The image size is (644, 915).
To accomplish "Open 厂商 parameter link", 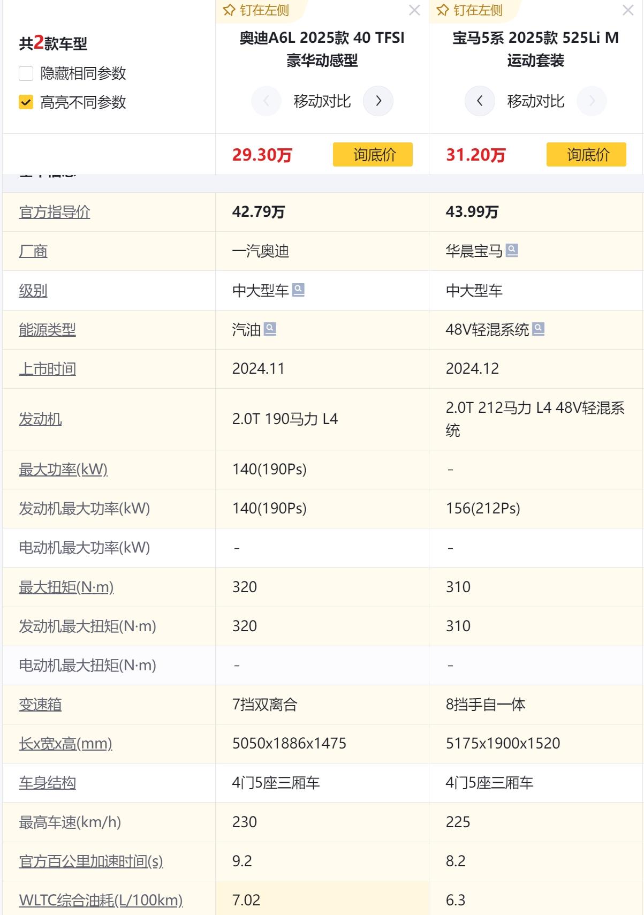I will [x=33, y=251].
